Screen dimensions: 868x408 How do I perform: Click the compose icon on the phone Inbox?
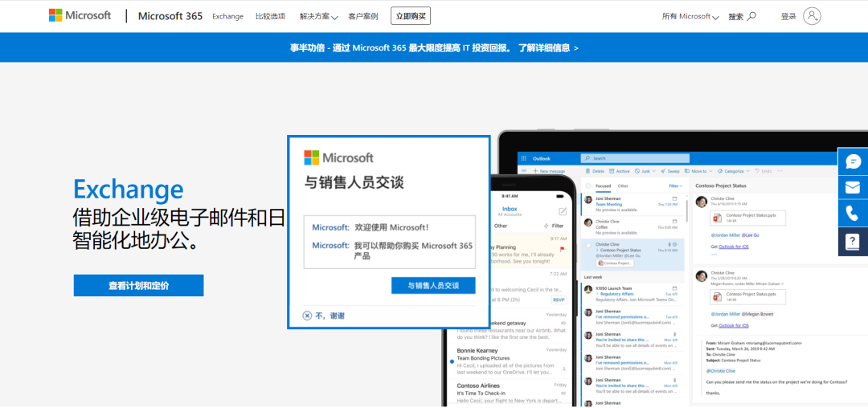click(x=563, y=210)
